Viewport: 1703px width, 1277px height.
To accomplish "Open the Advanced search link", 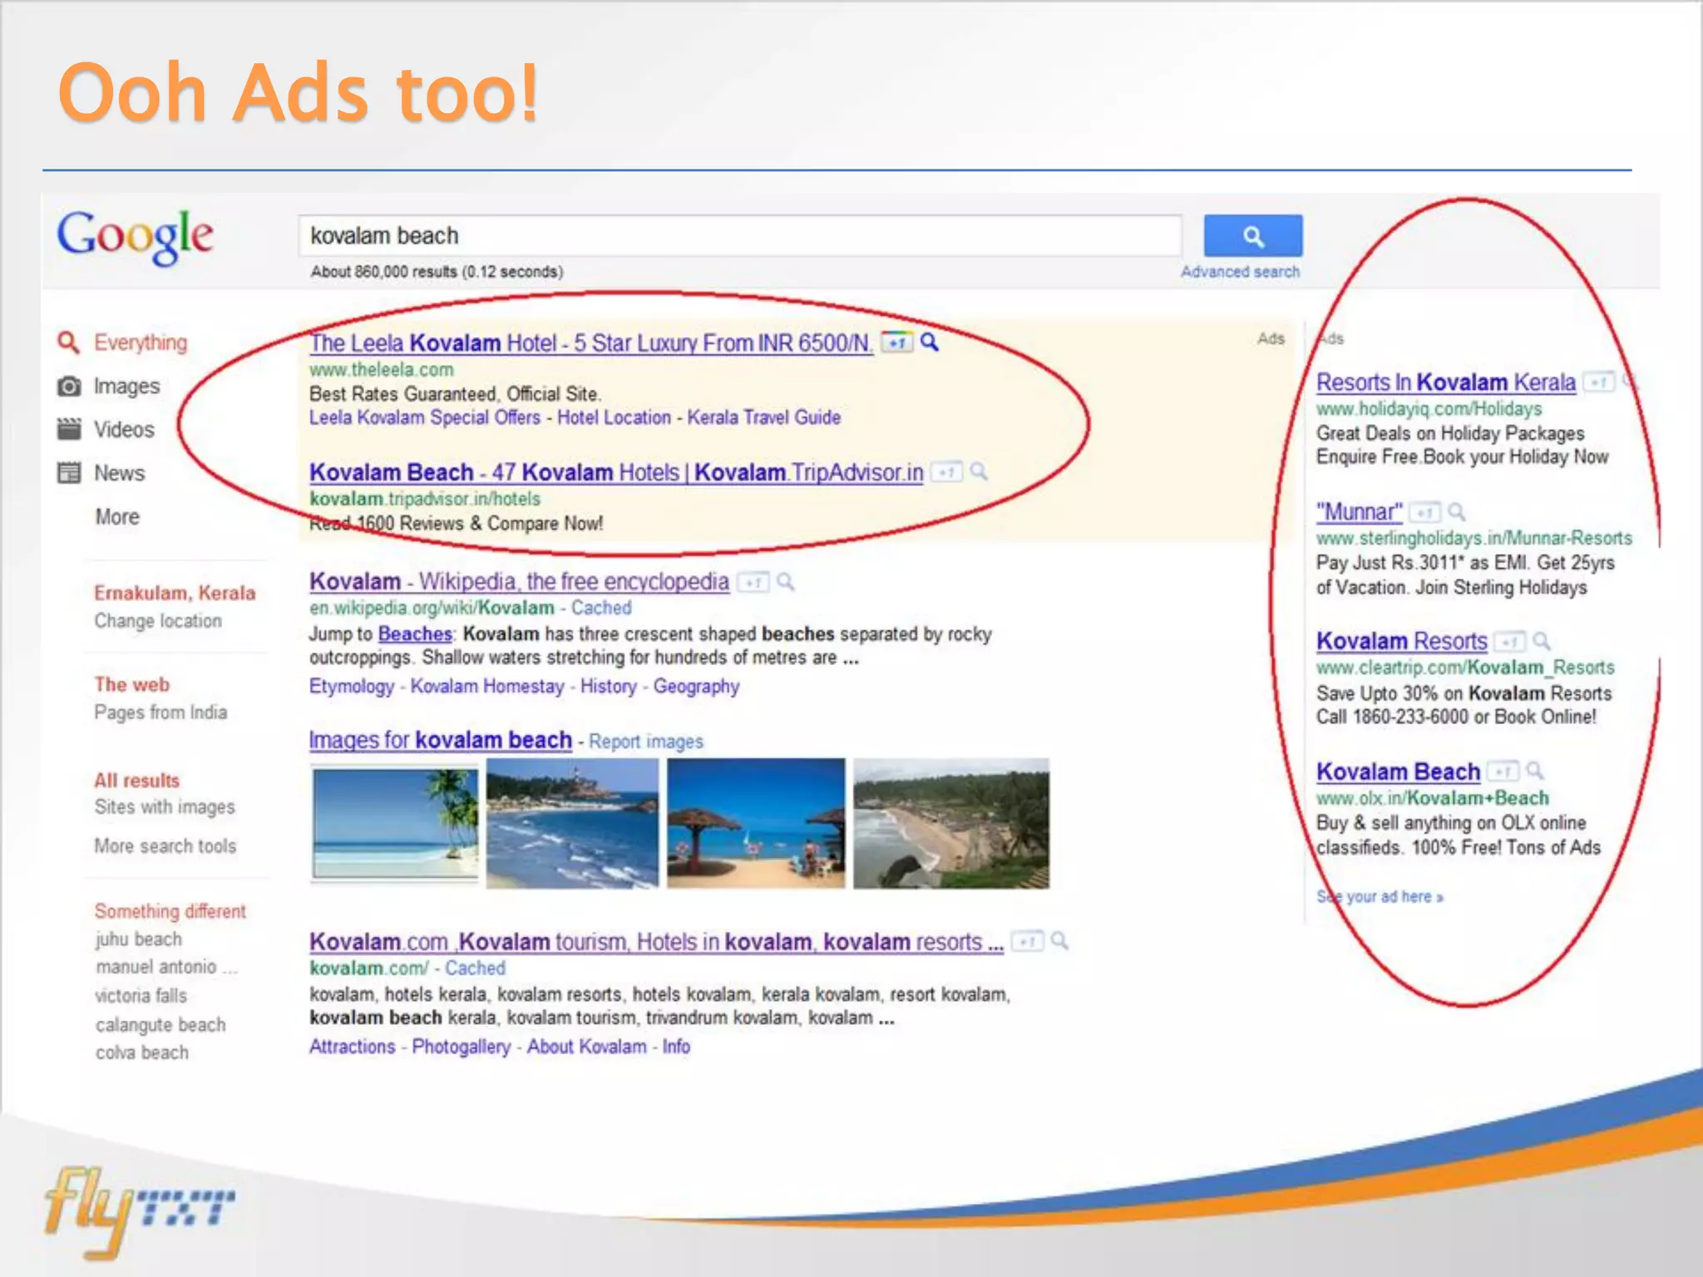I will pos(1240,272).
